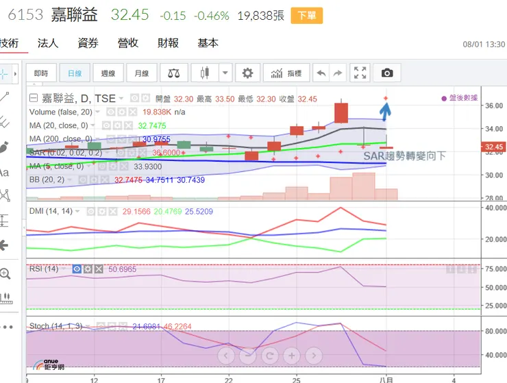Image resolution: width=507 pixels, height=383 pixels.
Task: Open chart settings gear icon
Action: point(247,73)
